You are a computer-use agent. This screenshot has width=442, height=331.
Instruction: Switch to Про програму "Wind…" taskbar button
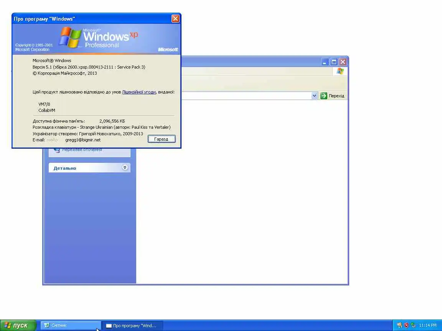(132, 326)
